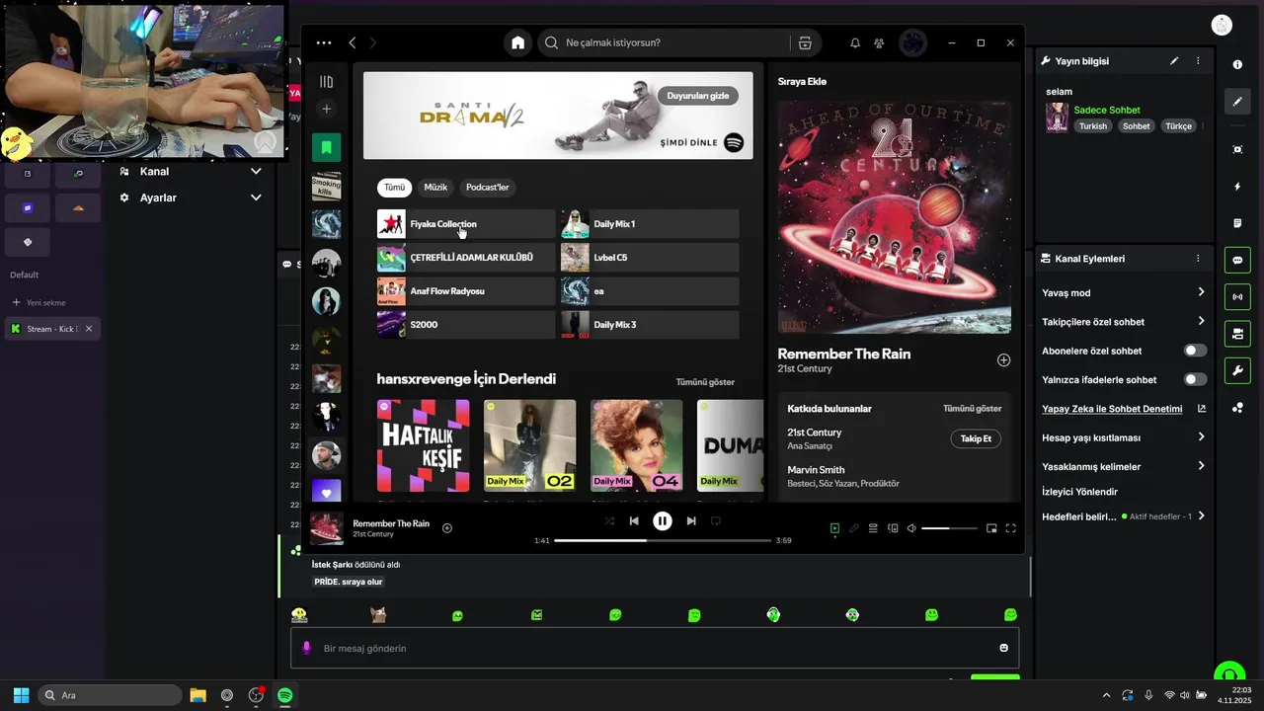Expand Your Library icon in Spotify sidebar
This screenshot has width=1264, height=711.
(x=327, y=82)
